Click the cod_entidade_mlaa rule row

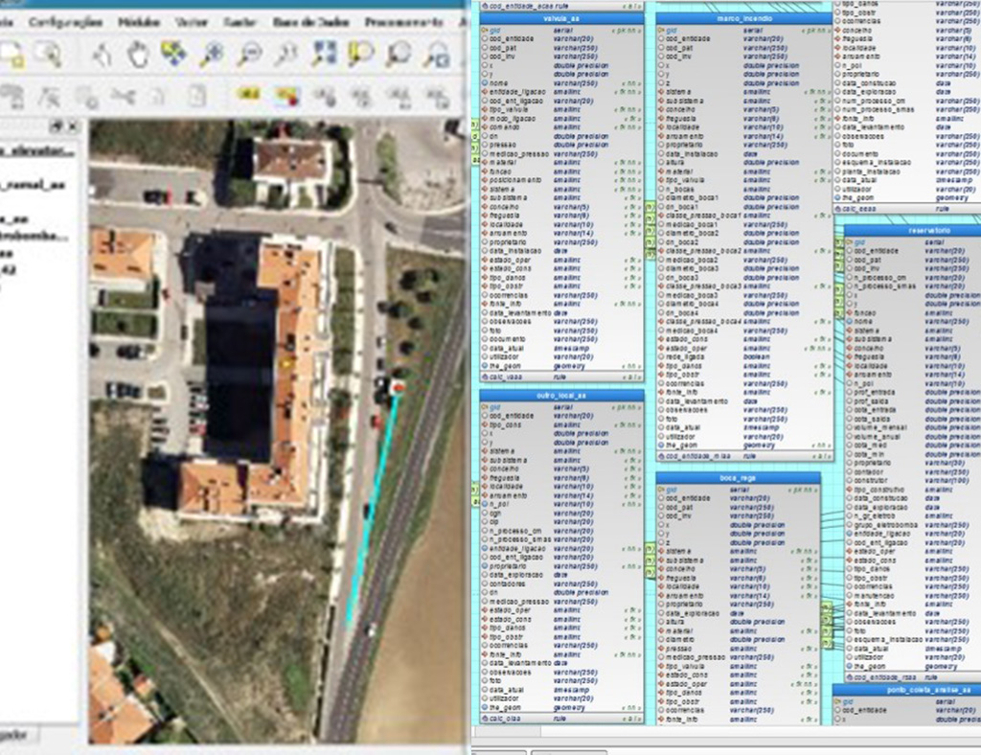(x=744, y=457)
